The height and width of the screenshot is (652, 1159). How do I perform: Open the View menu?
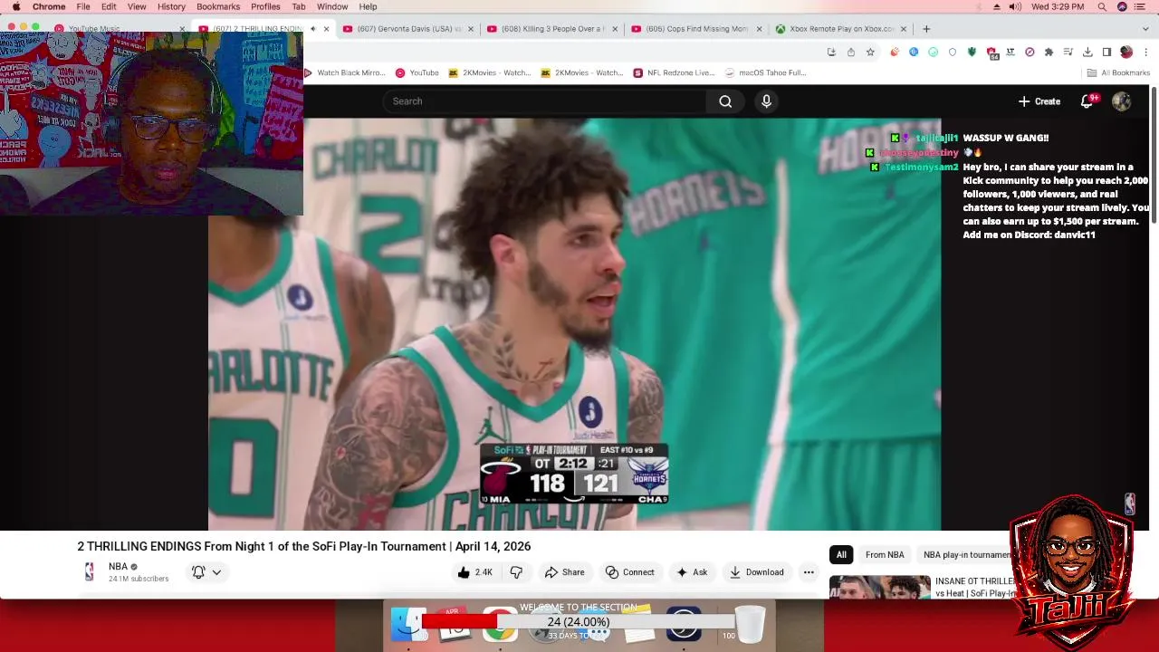(137, 6)
